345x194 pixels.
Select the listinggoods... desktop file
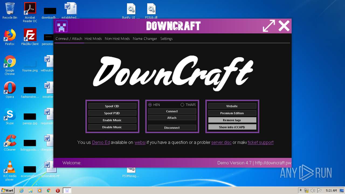click(30, 145)
